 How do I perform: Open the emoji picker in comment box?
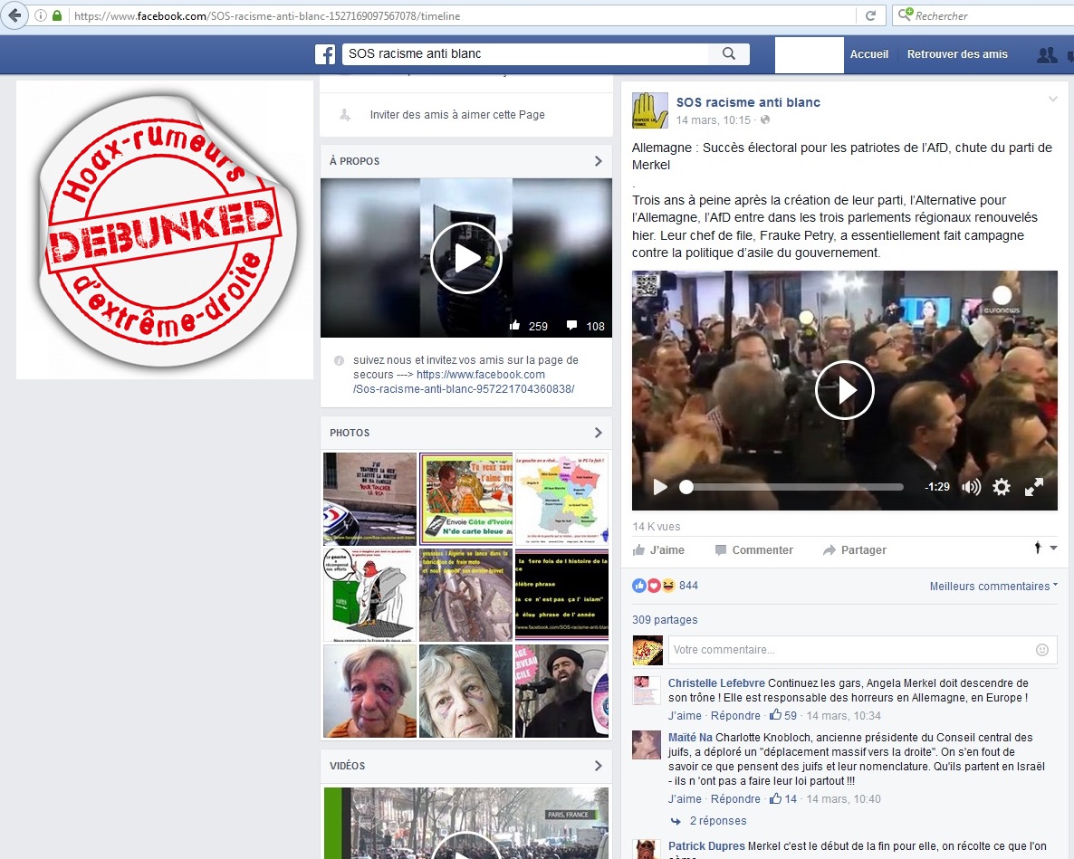pyautogui.click(x=1041, y=650)
